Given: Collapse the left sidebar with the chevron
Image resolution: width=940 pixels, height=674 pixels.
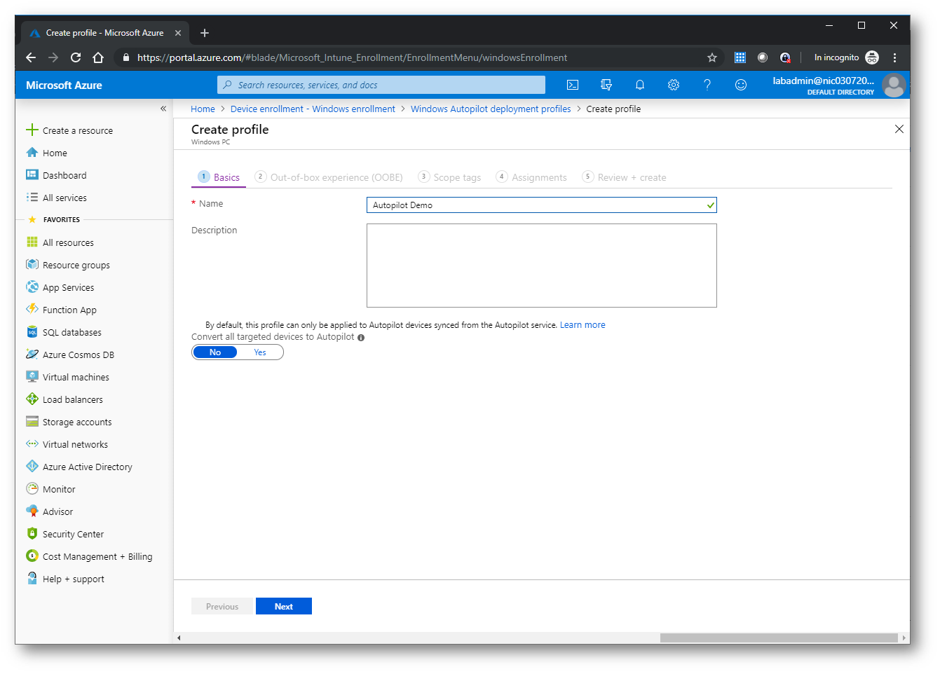Looking at the screenshot, I should 163,109.
